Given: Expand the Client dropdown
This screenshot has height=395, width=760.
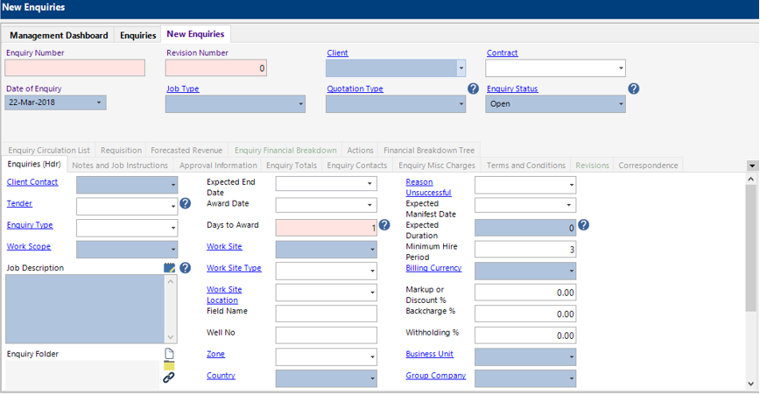Looking at the screenshot, I should pos(461,68).
